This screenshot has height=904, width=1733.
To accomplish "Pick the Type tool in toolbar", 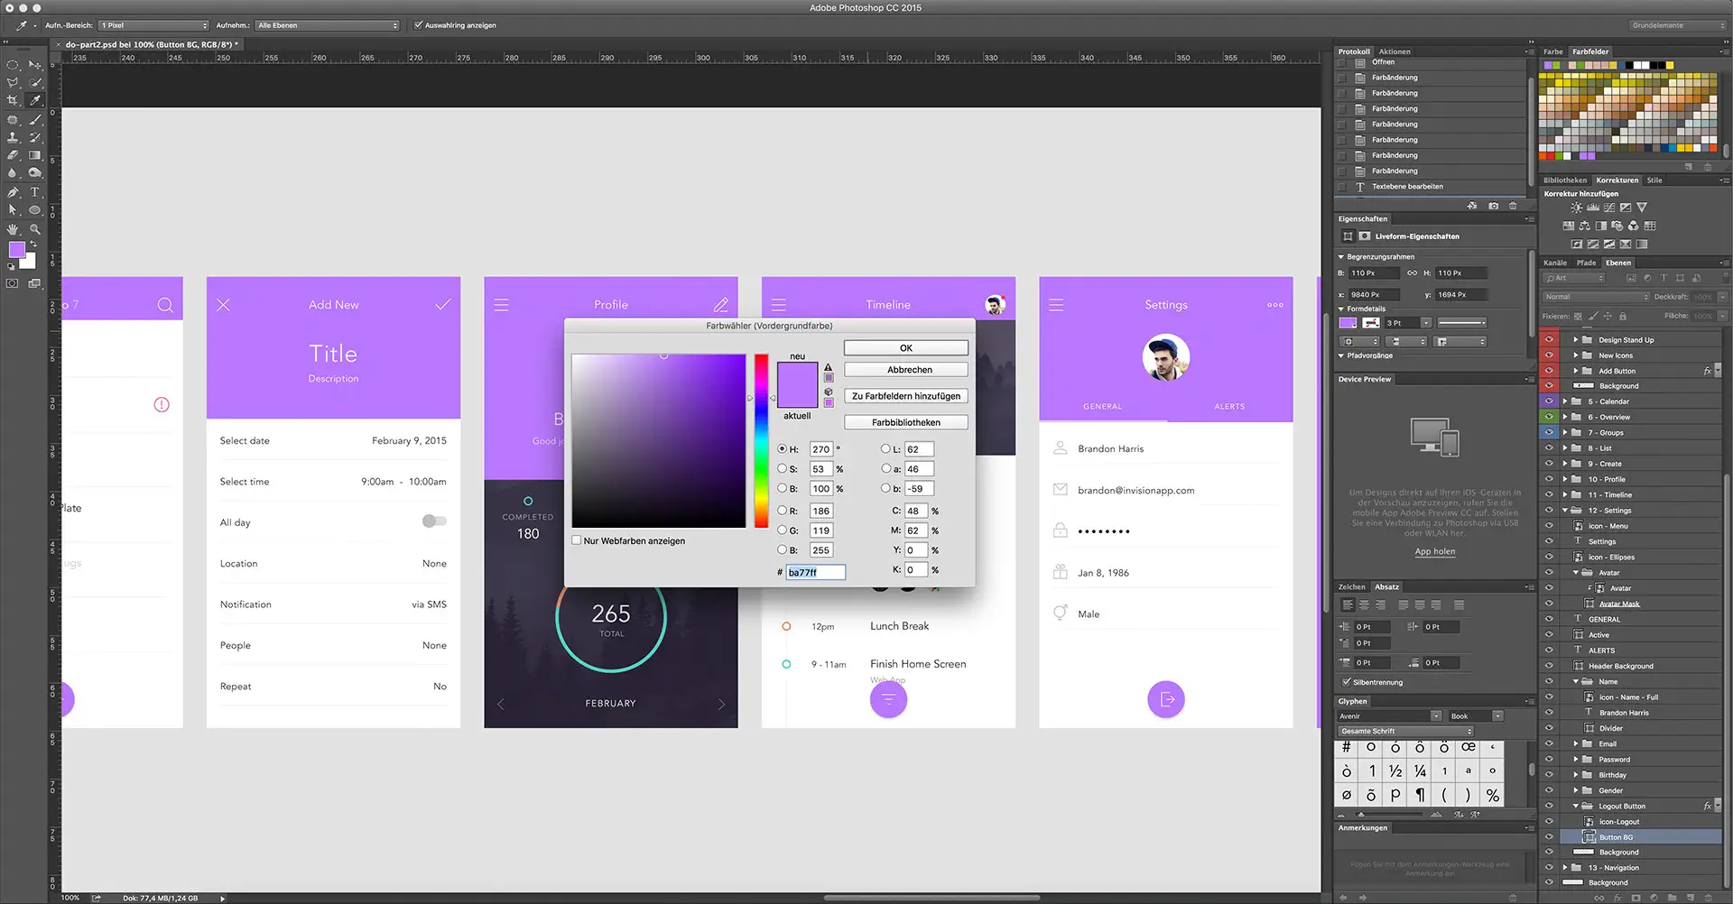I will click(35, 192).
